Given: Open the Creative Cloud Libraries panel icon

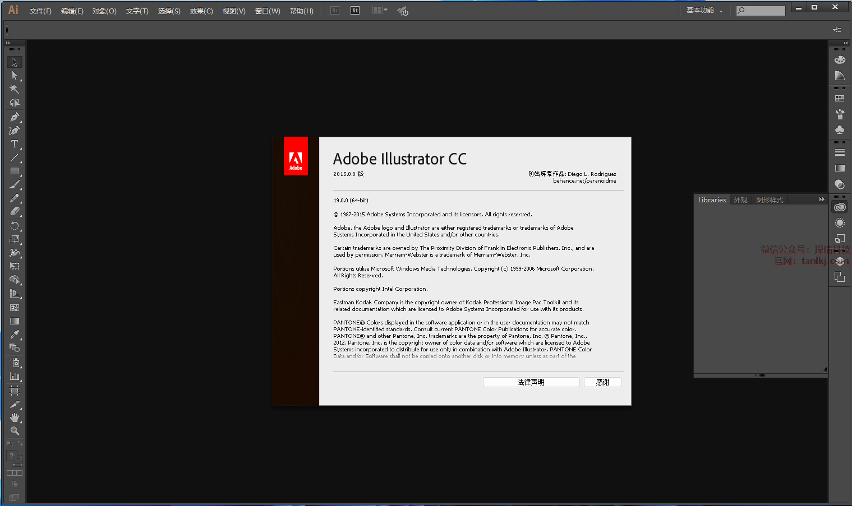Looking at the screenshot, I should [x=840, y=207].
